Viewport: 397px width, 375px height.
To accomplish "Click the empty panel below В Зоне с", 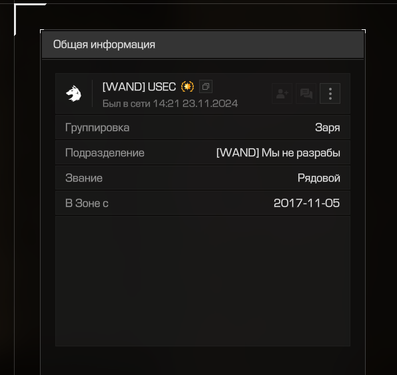I will coord(202,281).
